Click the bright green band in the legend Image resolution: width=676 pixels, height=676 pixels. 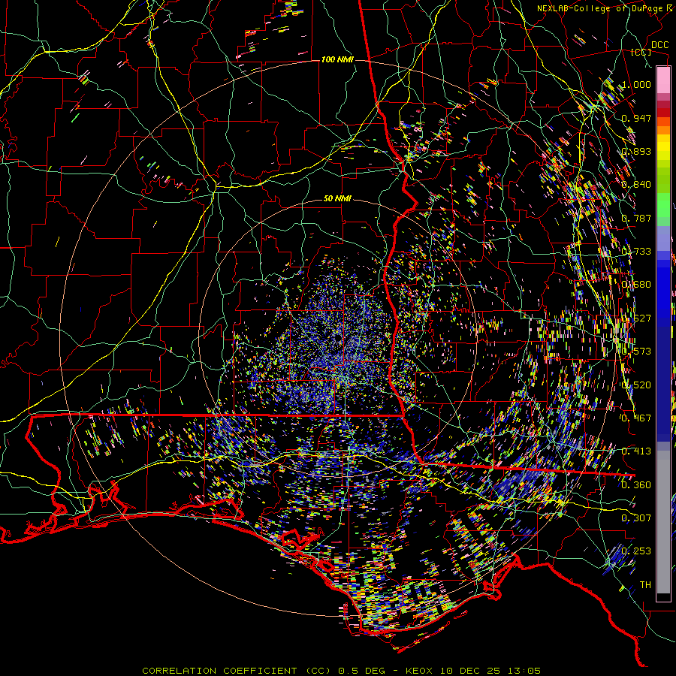tap(663, 205)
